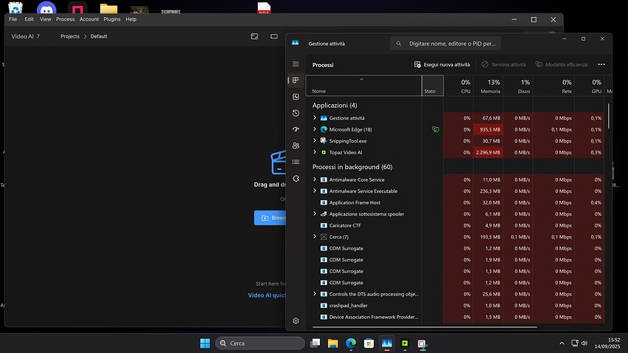Open the three-dots more options menu
628x353 pixels.
click(x=601, y=64)
